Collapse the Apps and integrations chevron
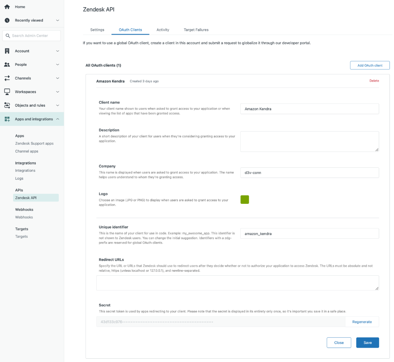This screenshot has height=362, width=394. point(58,119)
